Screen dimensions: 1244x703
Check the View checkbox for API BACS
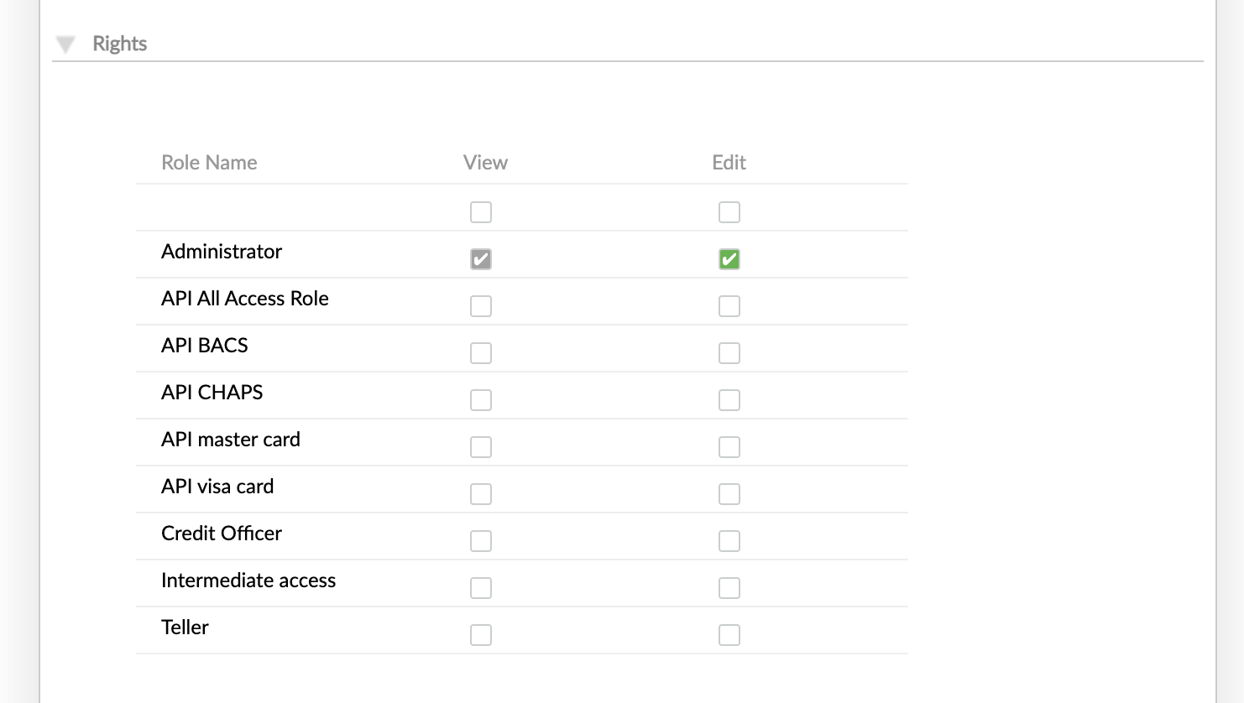pos(481,352)
